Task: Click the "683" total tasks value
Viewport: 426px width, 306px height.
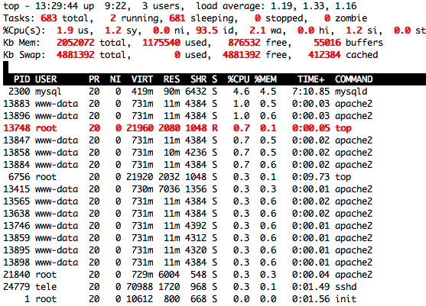Action: [49, 18]
